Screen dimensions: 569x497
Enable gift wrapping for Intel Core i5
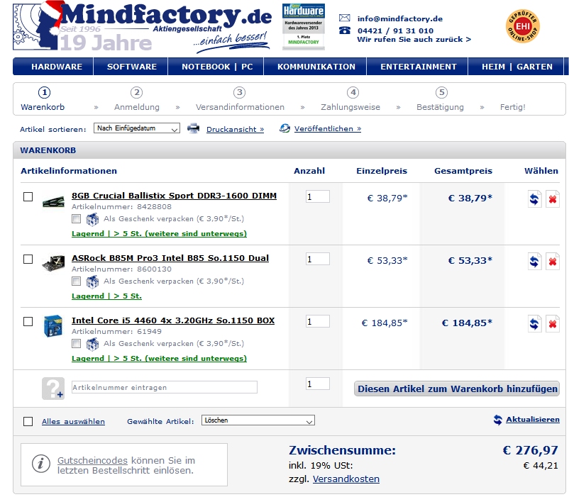click(x=76, y=343)
